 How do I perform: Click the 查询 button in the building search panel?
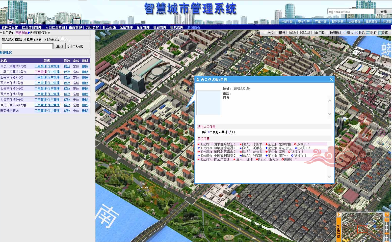(x=59, y=46)
